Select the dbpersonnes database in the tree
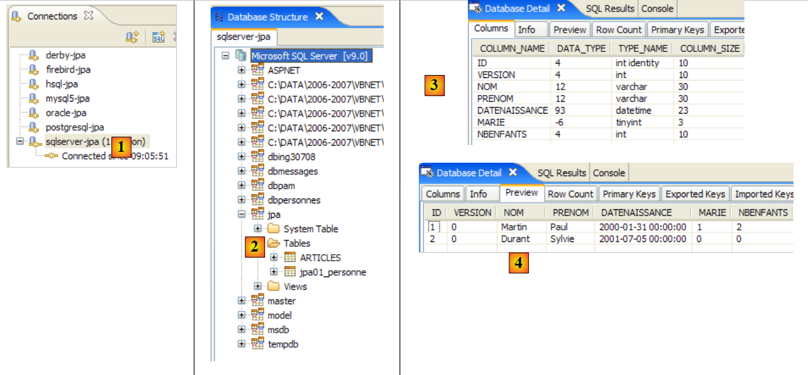 [294, 200]
